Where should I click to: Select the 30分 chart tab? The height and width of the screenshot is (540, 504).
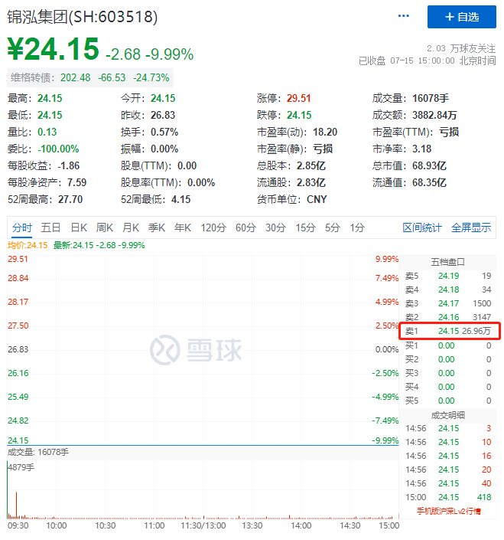tap(276, 227)
